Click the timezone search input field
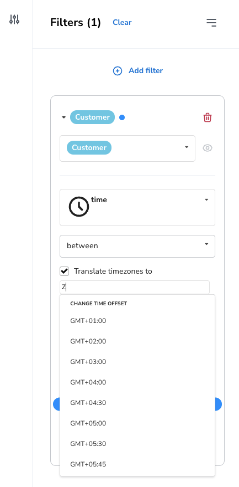Viewport: 239px width, 487px height. (x=135, y=288)
